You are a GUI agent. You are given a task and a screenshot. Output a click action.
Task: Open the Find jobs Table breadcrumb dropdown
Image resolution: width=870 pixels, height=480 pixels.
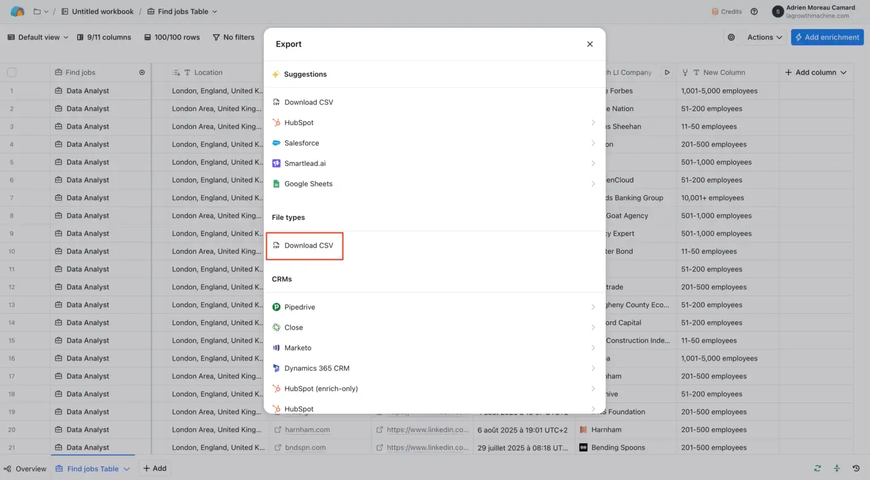(182, 11)
